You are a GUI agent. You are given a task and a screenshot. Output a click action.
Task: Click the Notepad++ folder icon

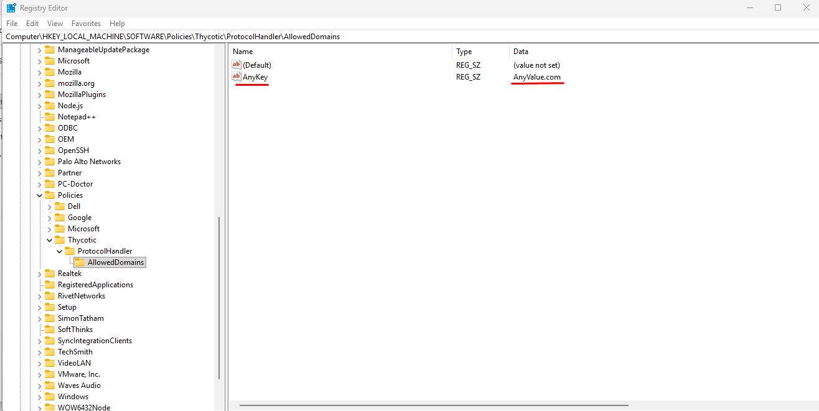pyautogui.click(x=50, y=117)
